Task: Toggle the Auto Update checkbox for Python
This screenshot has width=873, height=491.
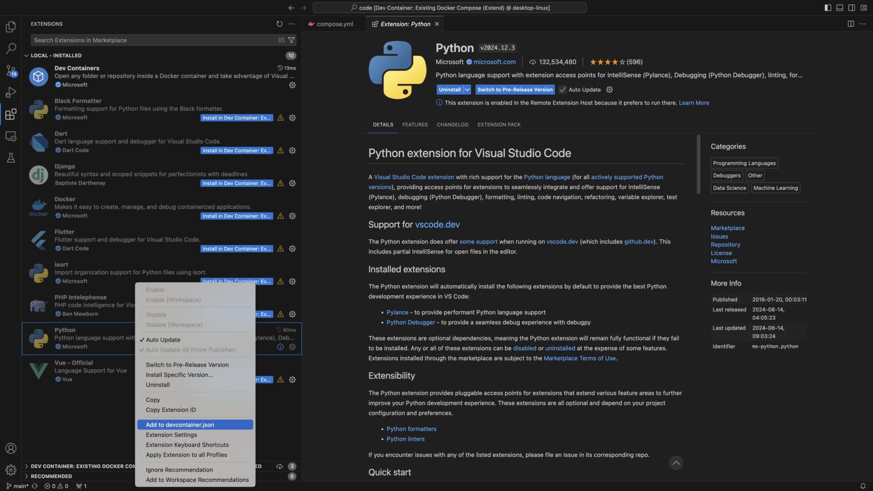Action: 563,90
